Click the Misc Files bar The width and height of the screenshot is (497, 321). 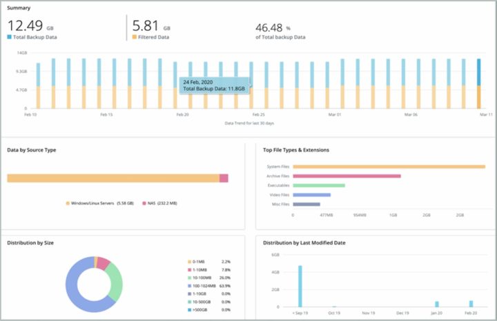(306, 205)
